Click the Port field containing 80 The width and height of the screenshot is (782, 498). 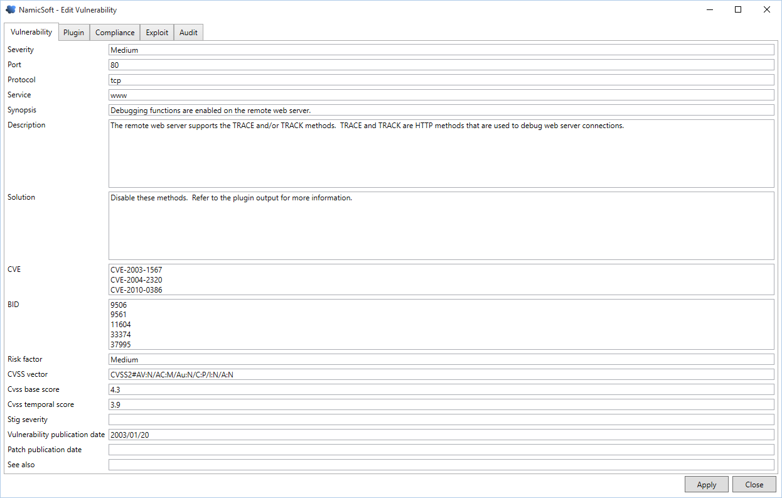tap(441, 65)
